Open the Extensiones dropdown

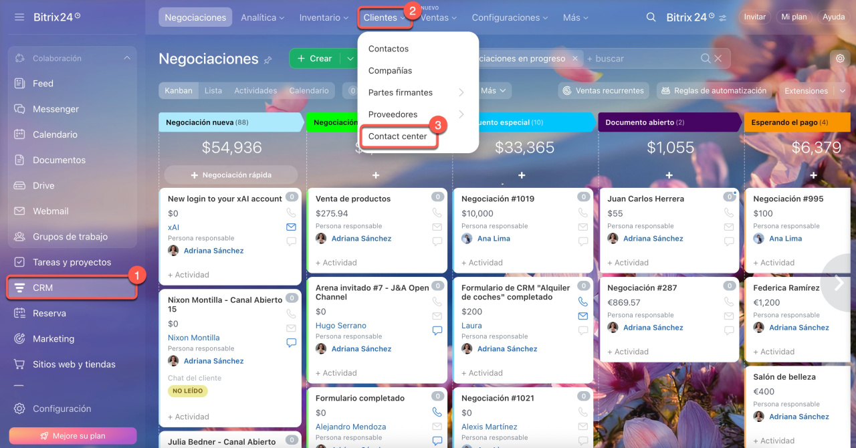click(x=811, y=91)
